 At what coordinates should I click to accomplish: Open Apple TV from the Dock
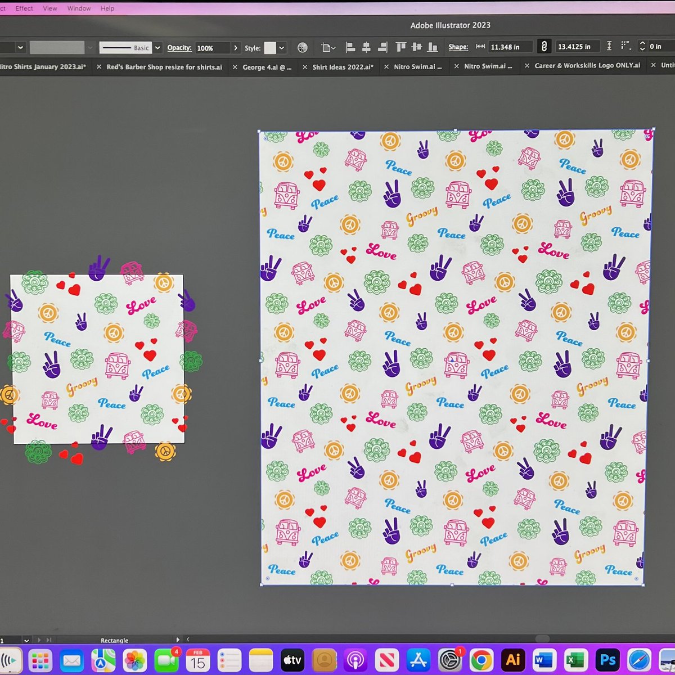(292, 660)
